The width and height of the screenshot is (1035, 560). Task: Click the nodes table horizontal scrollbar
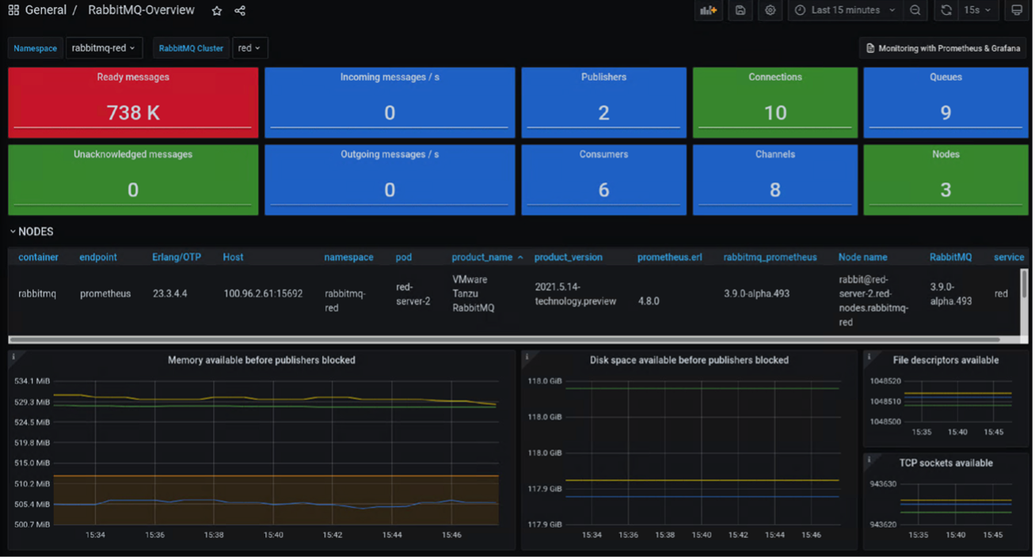(x=507, y=339)
